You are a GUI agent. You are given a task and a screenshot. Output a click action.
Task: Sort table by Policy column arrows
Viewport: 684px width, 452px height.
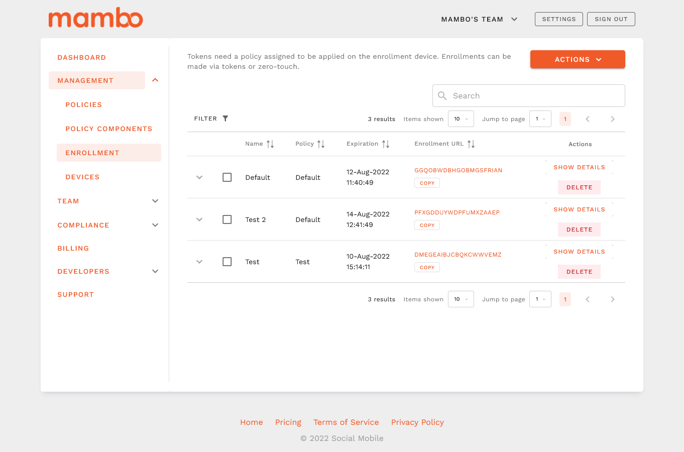(321, 144)
